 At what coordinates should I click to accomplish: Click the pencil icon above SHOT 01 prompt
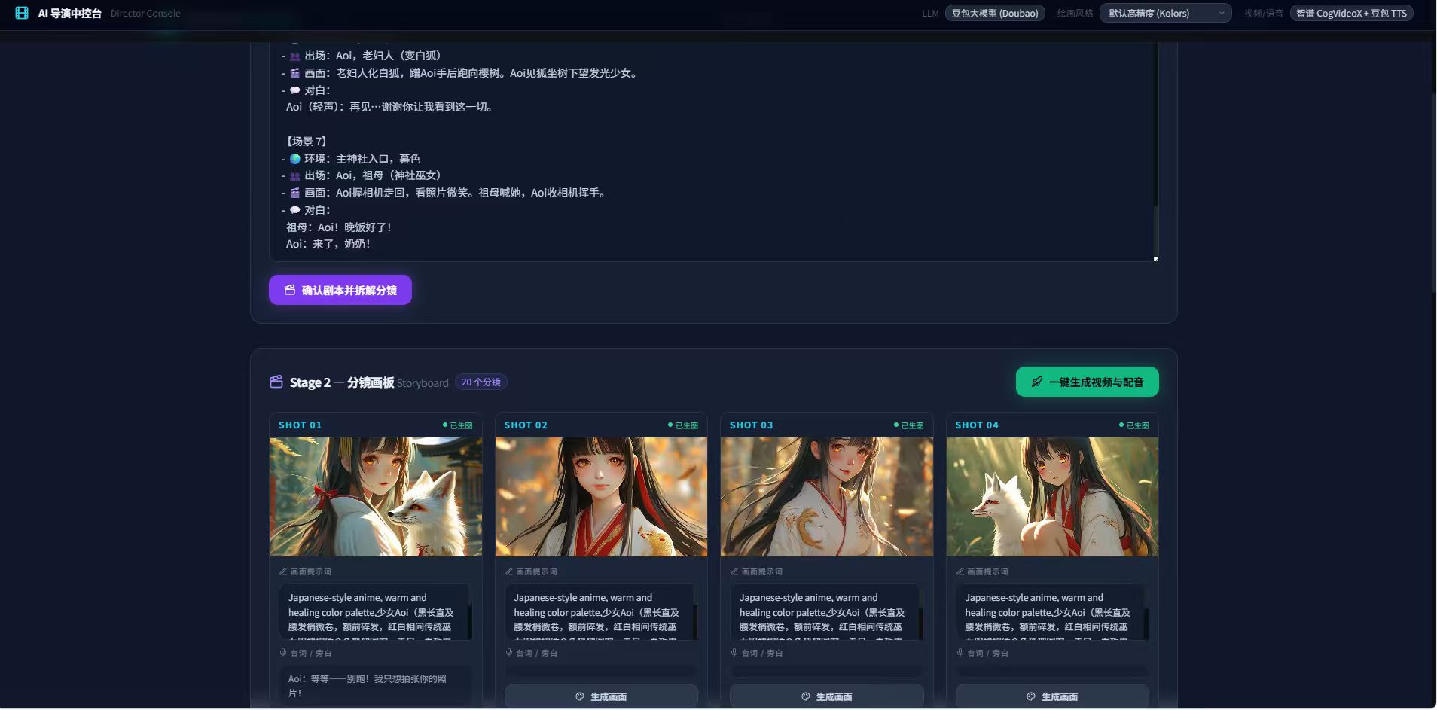(283, 571)
